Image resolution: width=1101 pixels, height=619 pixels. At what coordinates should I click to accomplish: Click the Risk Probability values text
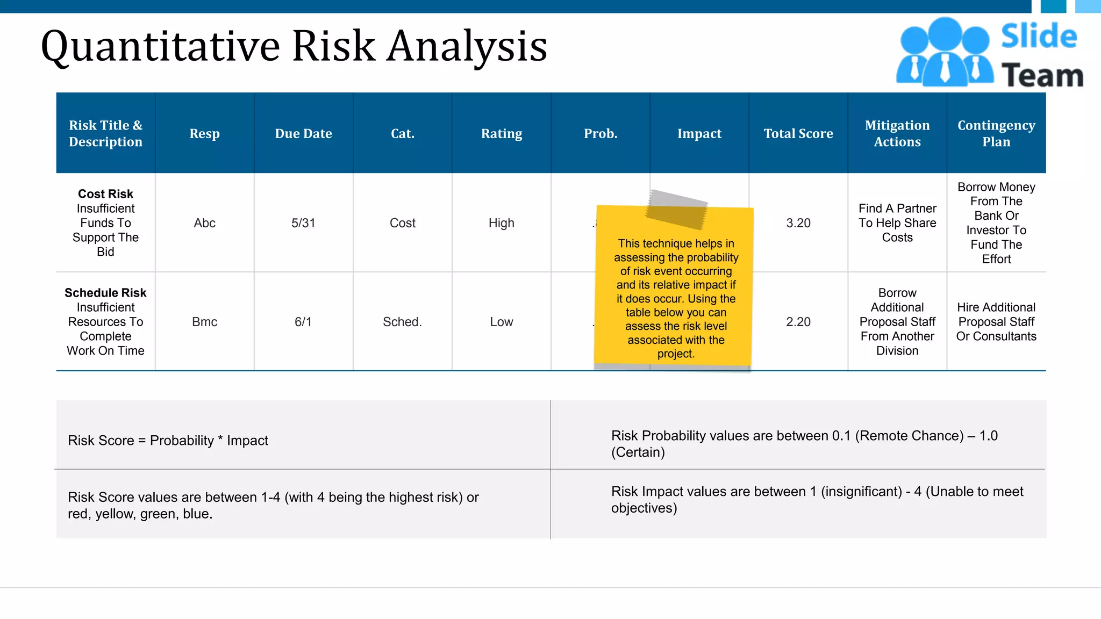(x=804, y=443)
